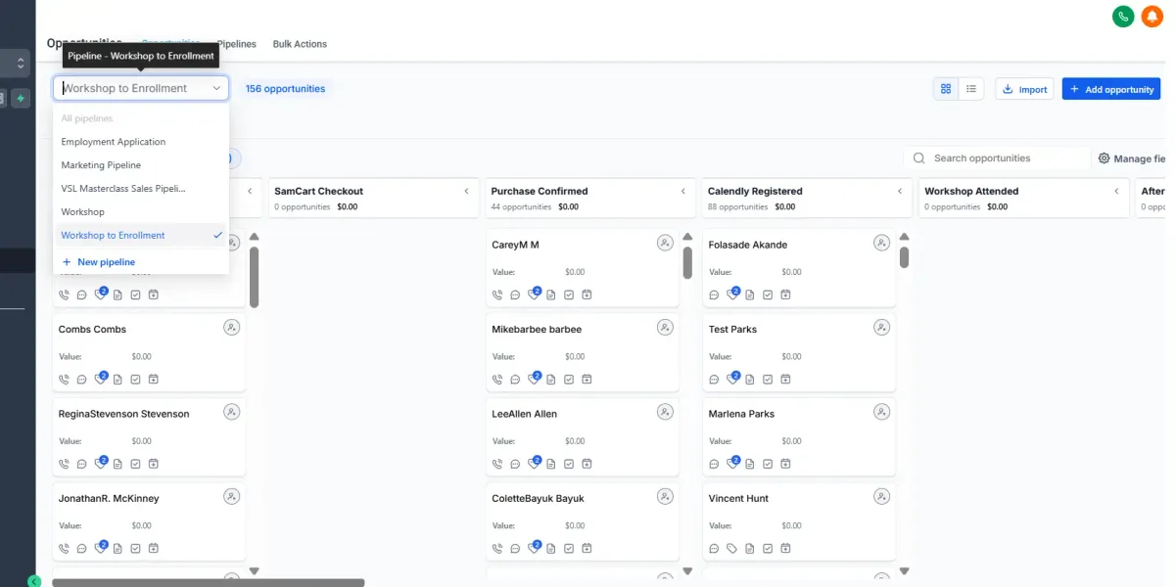
Task: Collapse the SamCart Checkout column
Action: point(466,191)
